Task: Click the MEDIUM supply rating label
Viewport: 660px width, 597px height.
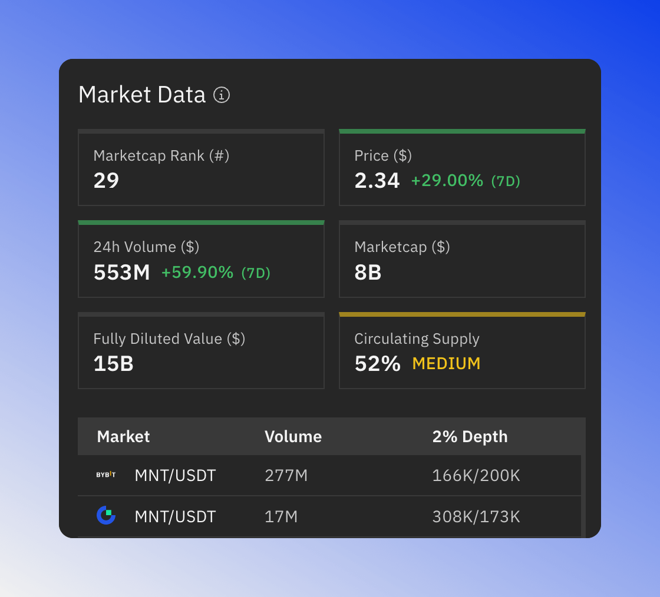Action: tap(446, 364)
